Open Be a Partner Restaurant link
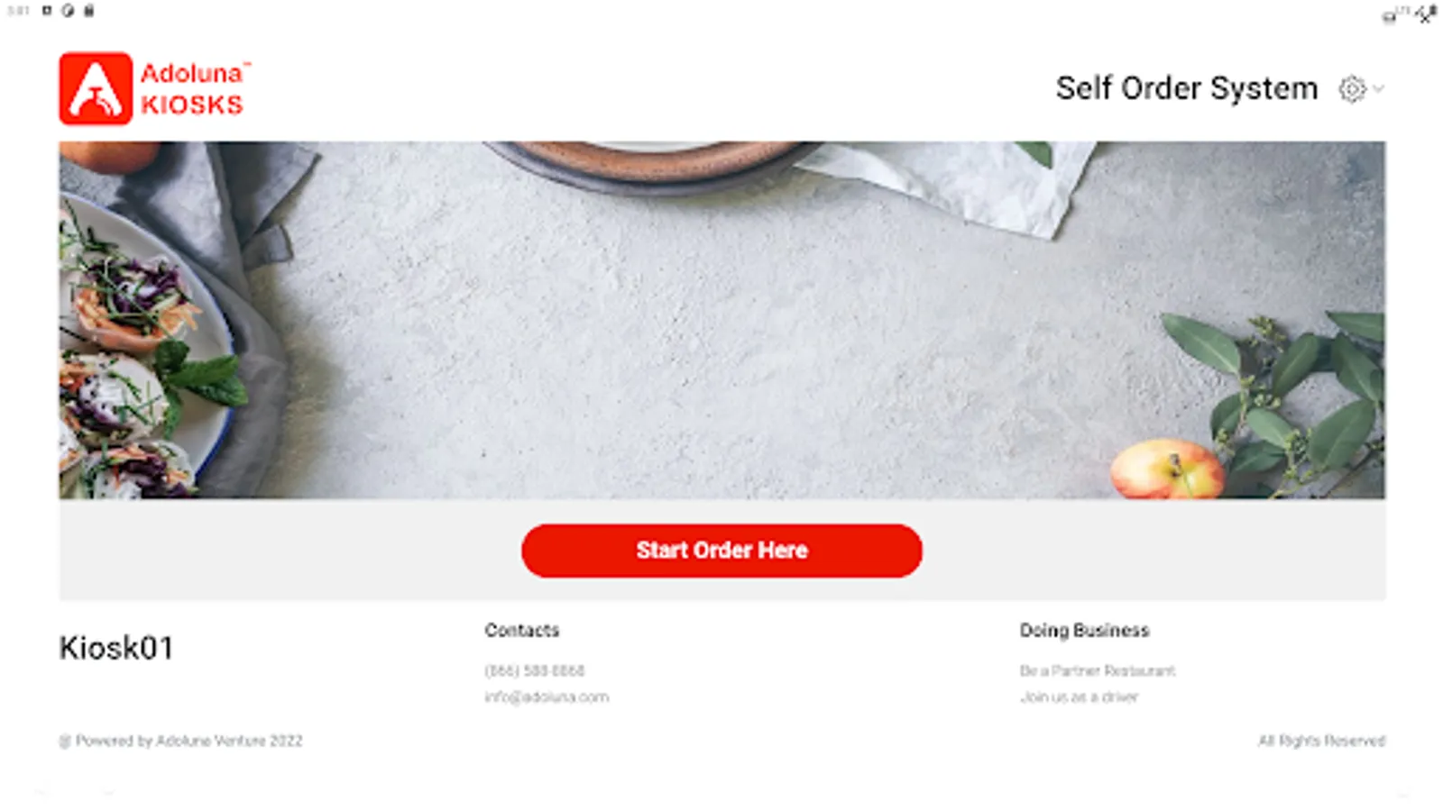 1097,670
